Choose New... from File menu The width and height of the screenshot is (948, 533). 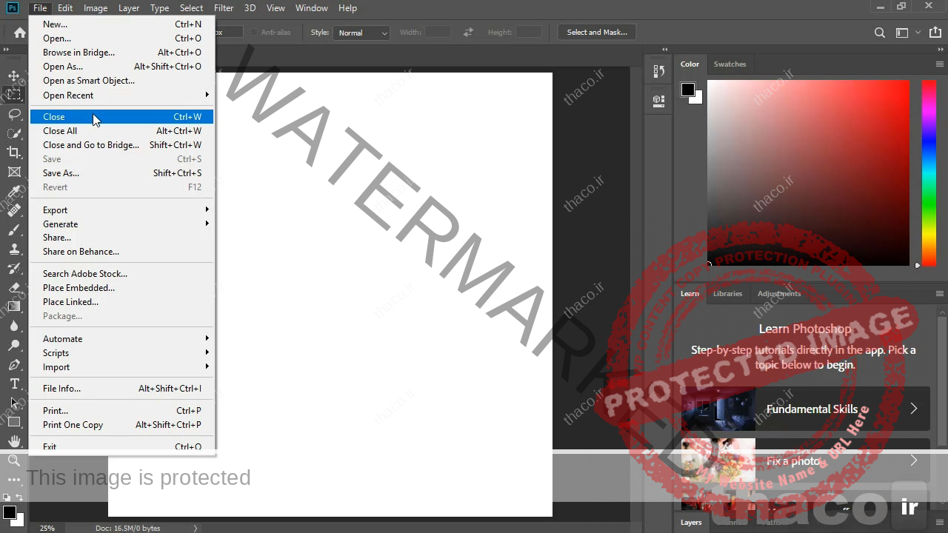pos(121,24)
